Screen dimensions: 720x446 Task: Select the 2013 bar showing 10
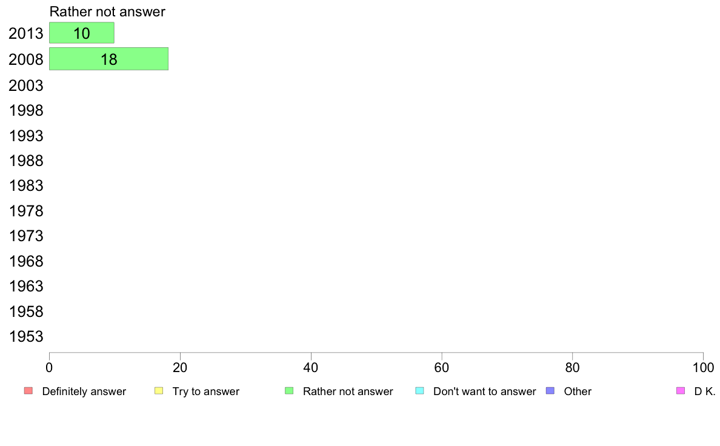(82, 33)
